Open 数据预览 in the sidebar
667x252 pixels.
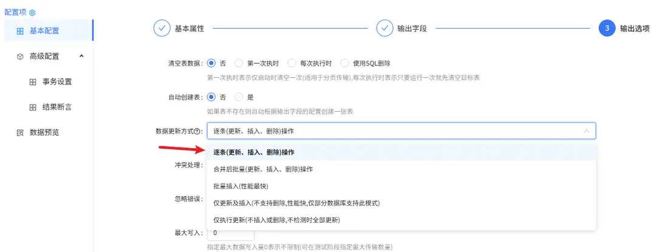(49, 132)
